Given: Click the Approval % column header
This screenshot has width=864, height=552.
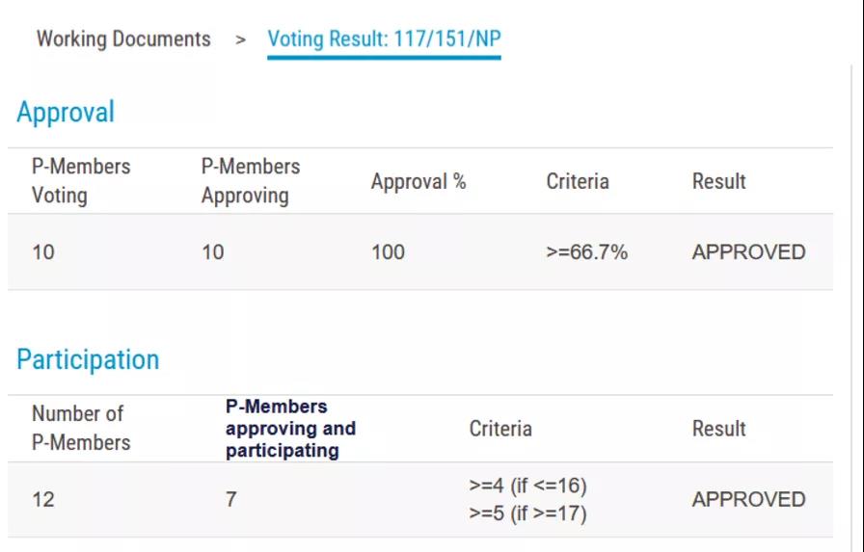Looking at the screenshot, I should click(418, 181).
